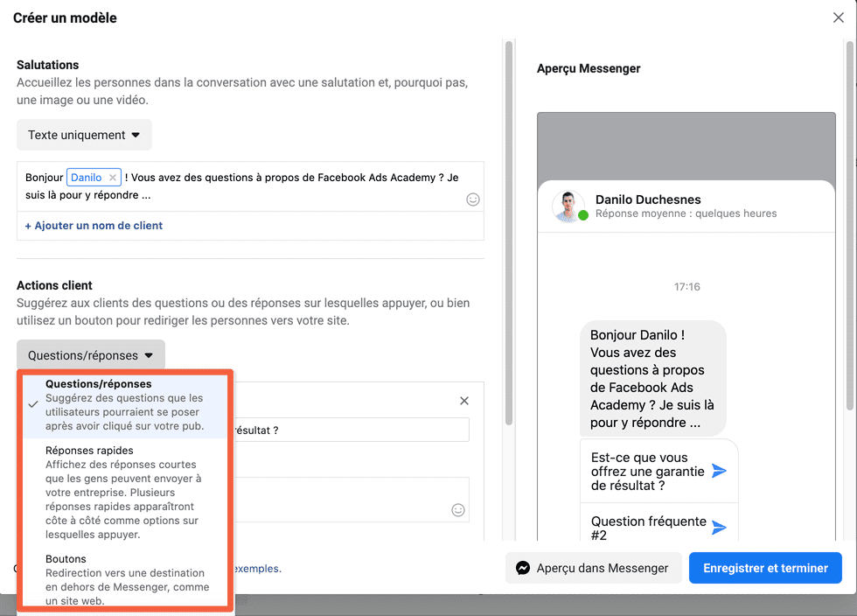Expand the Questions/réponses dropdown button

(x=91, y=355)
